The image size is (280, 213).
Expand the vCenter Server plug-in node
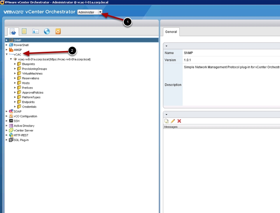coord(7,130)
